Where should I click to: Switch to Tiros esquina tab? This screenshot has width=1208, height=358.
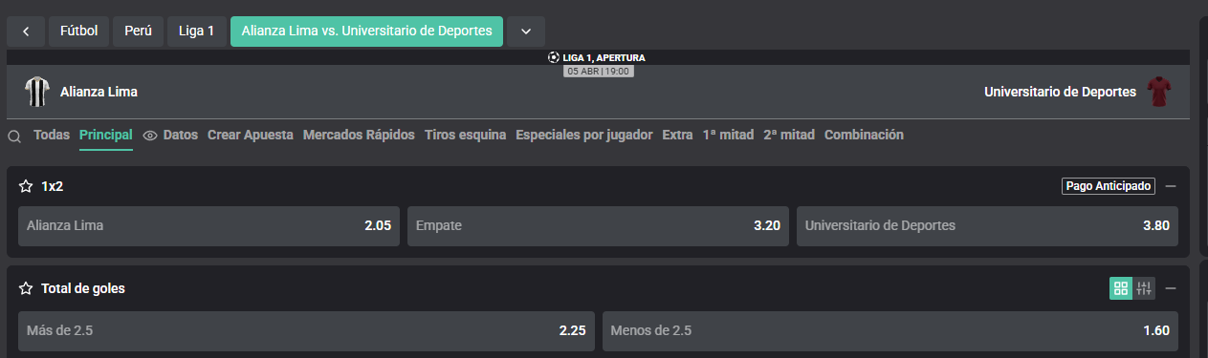465,136
